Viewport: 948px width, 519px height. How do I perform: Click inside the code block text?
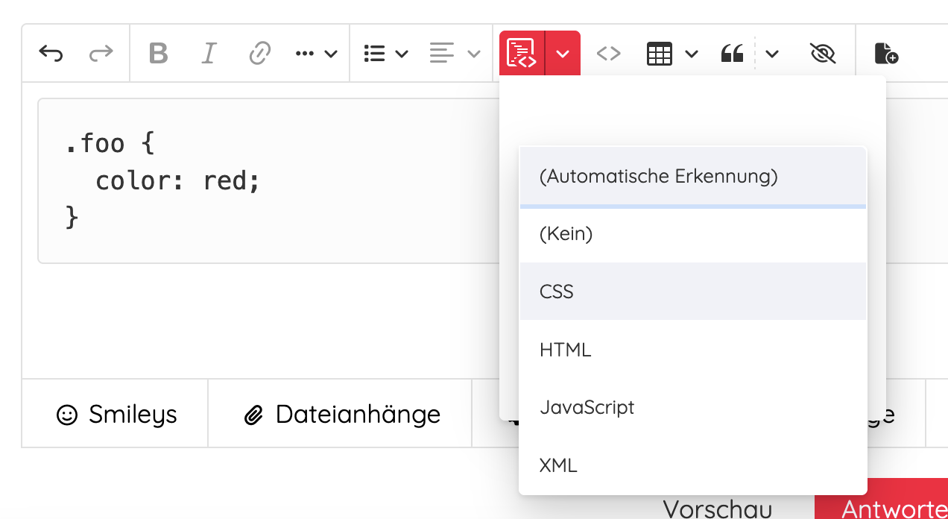[x=179, y=181]
